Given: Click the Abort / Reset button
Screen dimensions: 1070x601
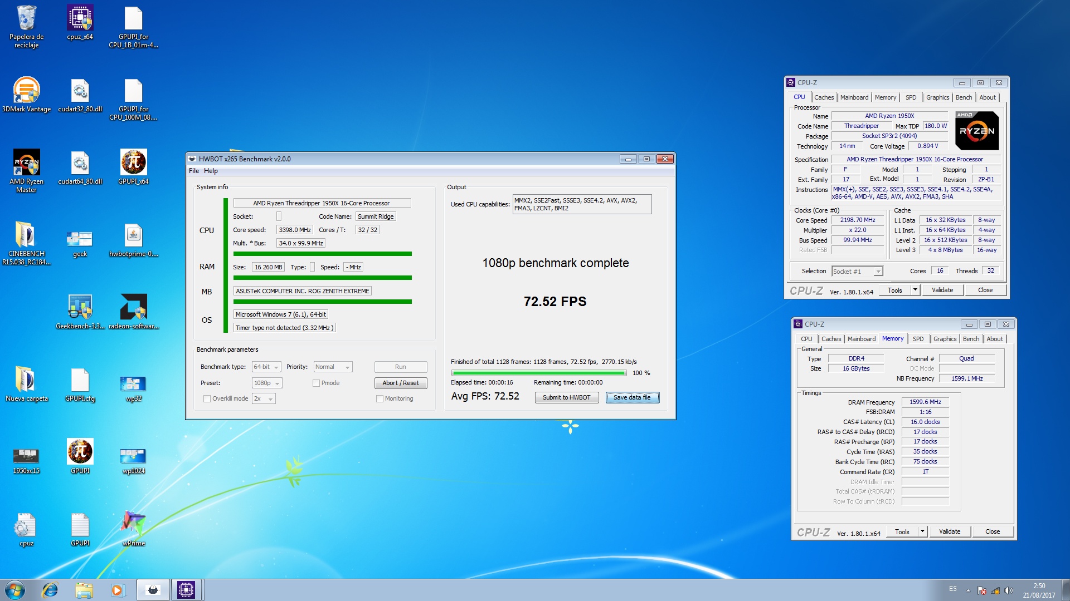Looking at the screenshot, I should (401, 383).
